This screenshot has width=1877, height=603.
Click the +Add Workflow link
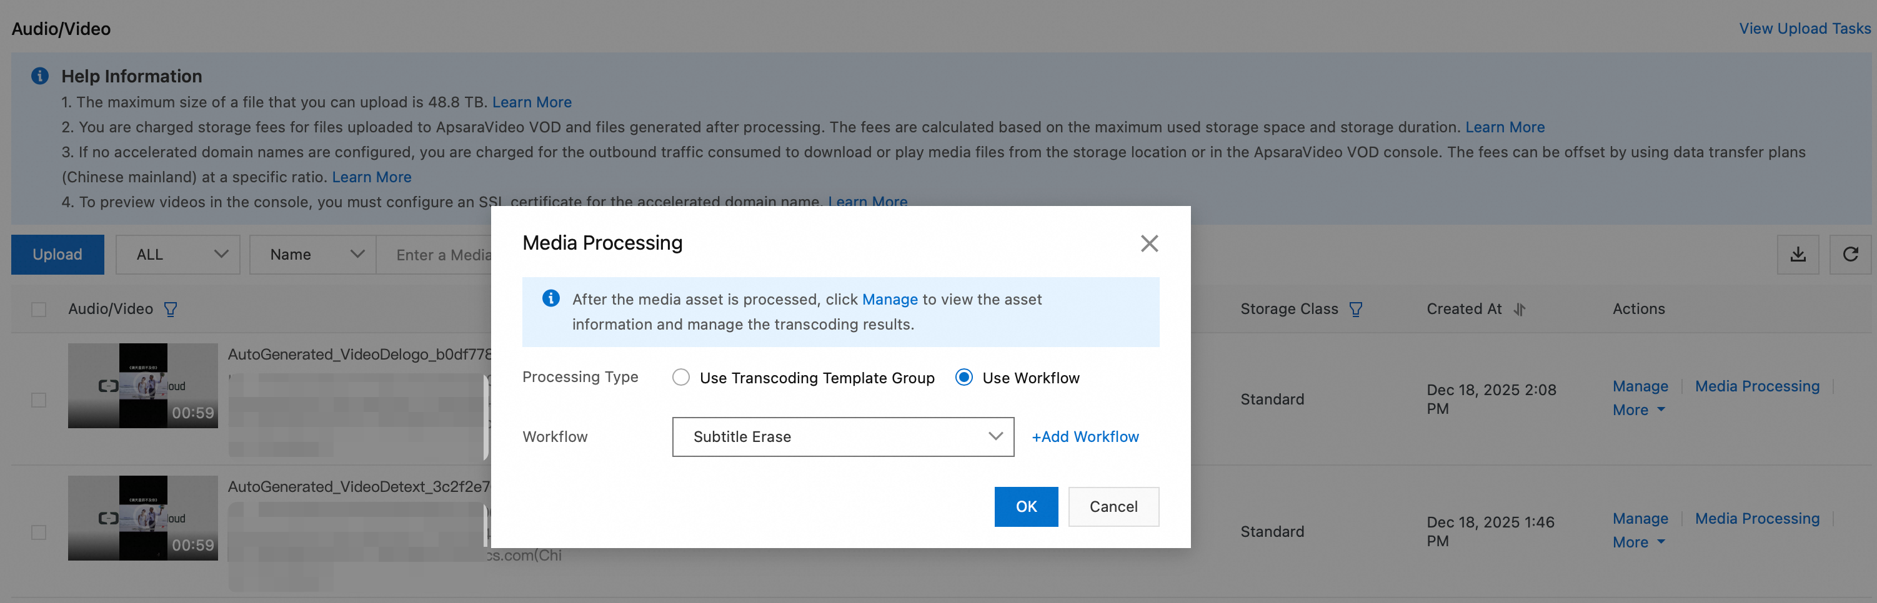coord(1085,437)
